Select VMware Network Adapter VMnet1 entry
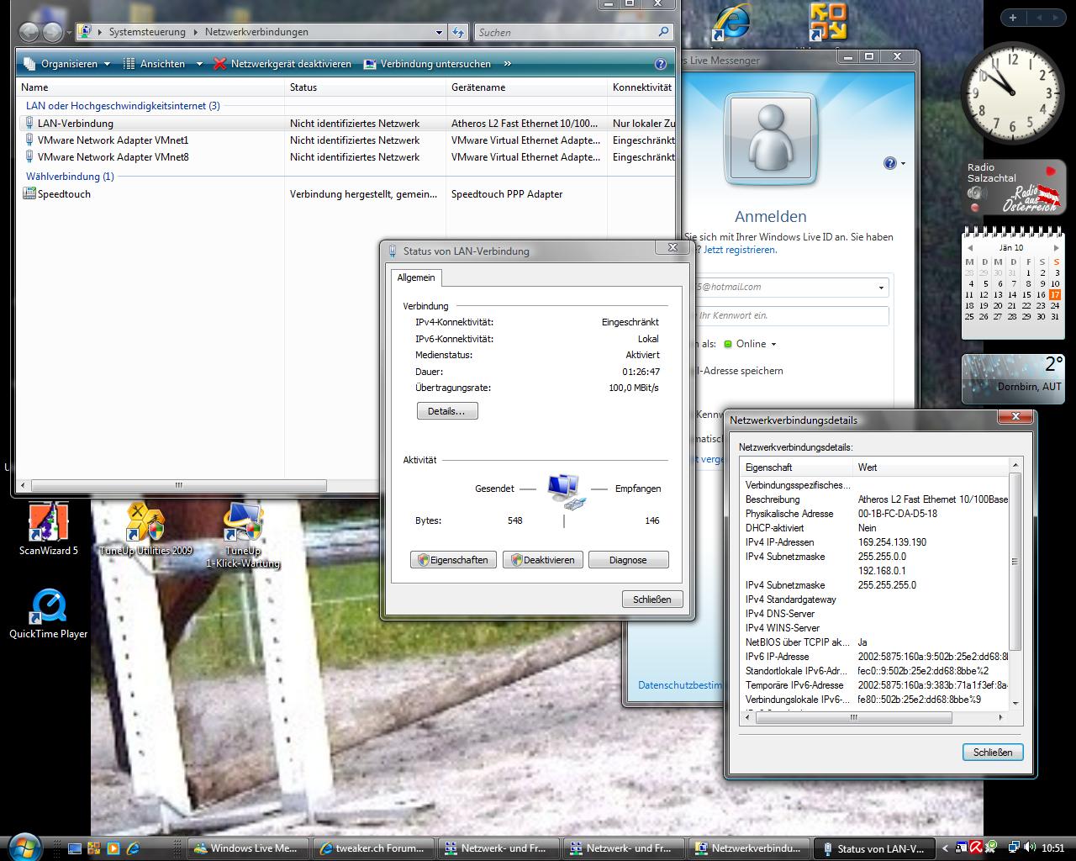 pyautogui.click(x=113, y=140)
